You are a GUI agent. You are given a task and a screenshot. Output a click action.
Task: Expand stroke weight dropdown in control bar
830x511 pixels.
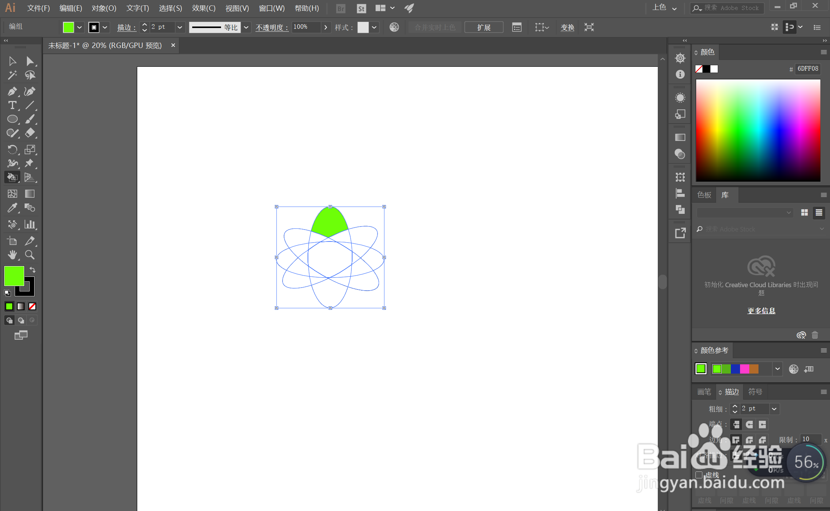(180, 27)
